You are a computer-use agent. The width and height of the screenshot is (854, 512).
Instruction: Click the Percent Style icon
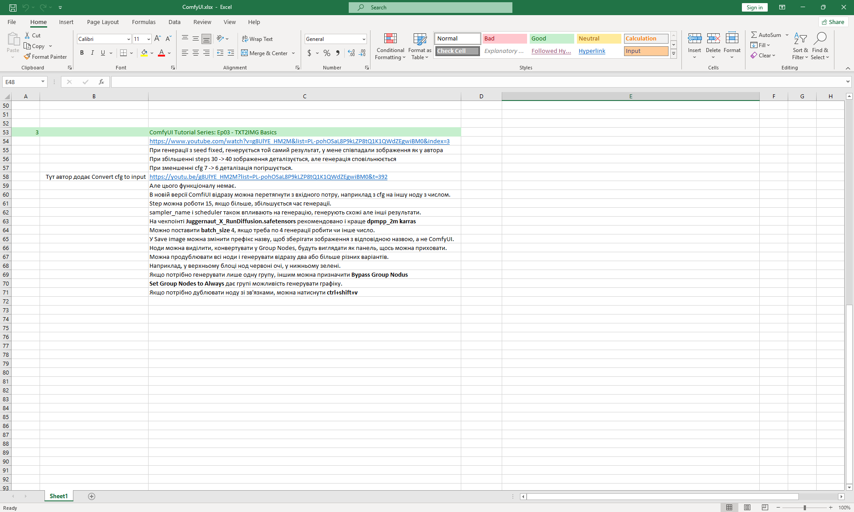pyautogui.click(x=327, y=53)
